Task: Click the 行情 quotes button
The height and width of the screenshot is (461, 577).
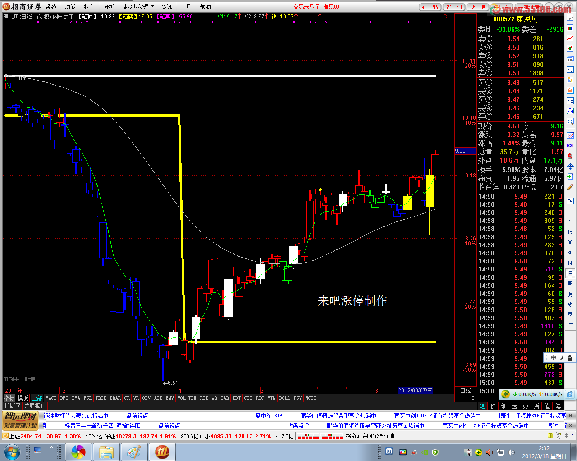Action: pos(430,7)
